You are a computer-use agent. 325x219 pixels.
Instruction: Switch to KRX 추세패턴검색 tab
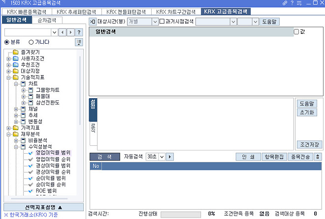click(x=76, y=12)
